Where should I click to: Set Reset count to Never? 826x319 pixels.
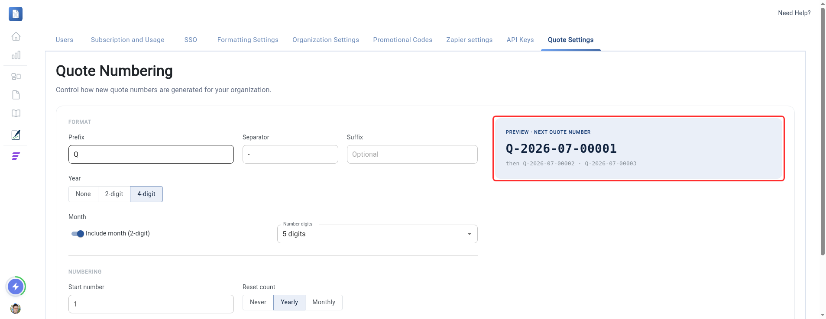(x=258, y=302)
